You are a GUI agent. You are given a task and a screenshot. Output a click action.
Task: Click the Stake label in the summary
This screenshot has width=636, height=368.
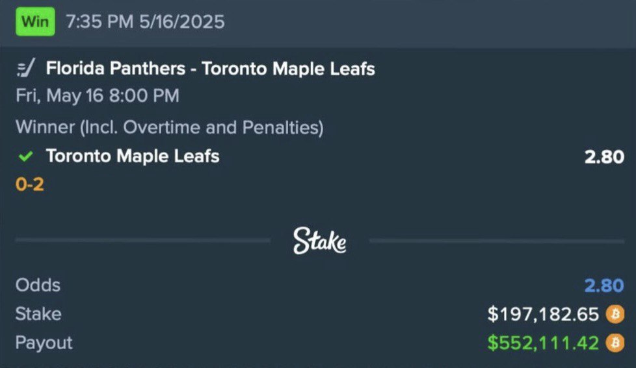point(38,314)
